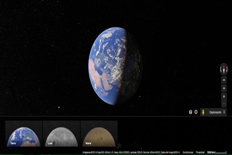This screenshot has width=232, height=155.
Task: Select the Luna thumbnail
Action: 61,134
